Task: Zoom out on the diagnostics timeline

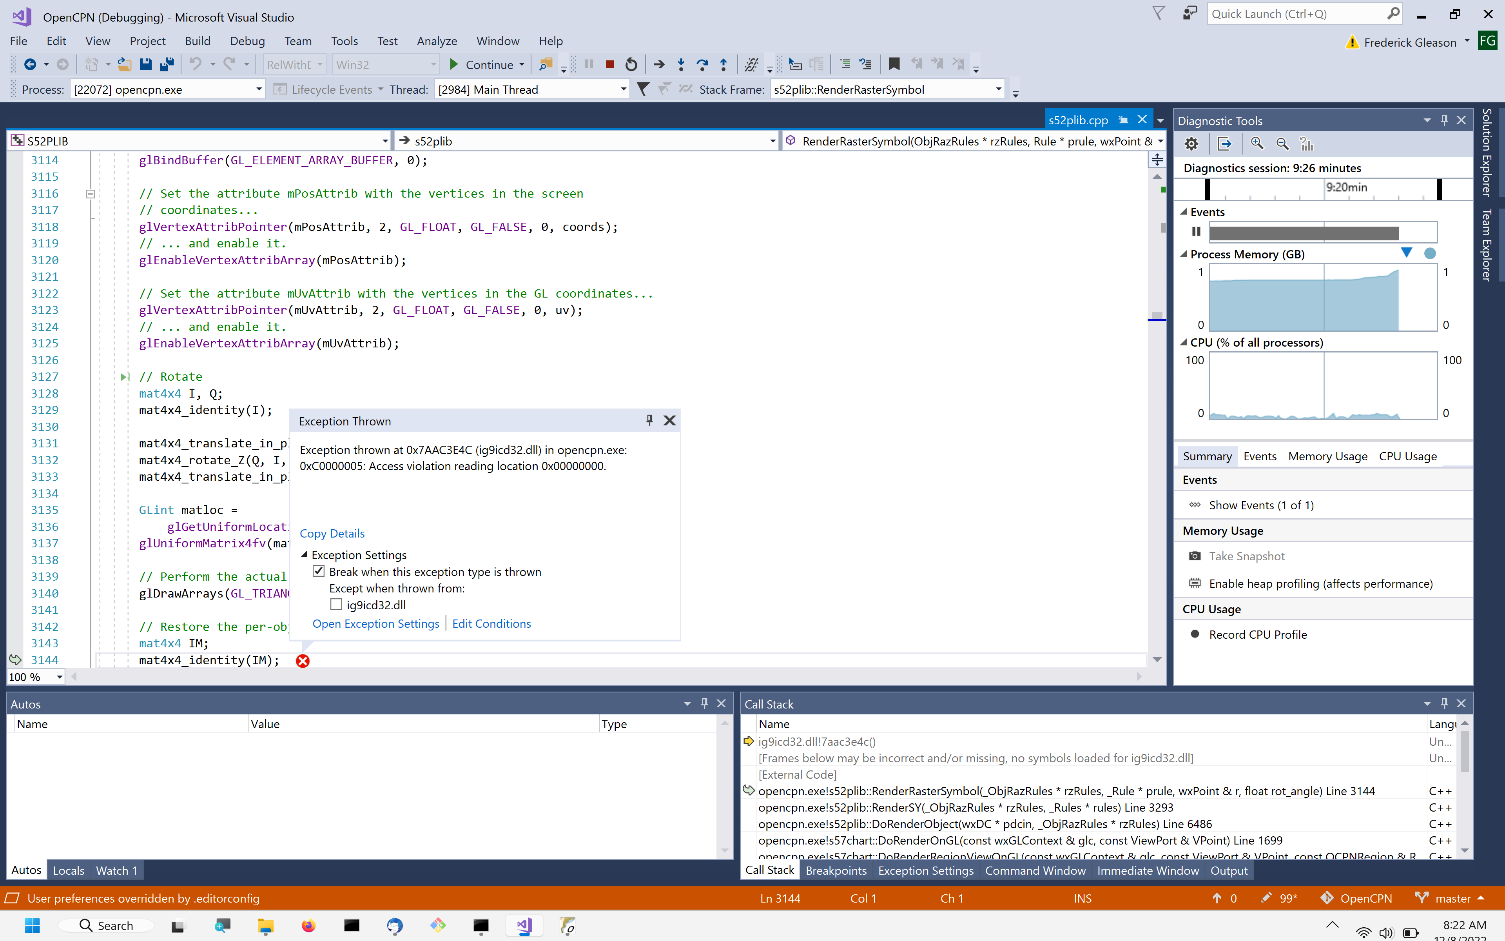Action: point(1282,144)
